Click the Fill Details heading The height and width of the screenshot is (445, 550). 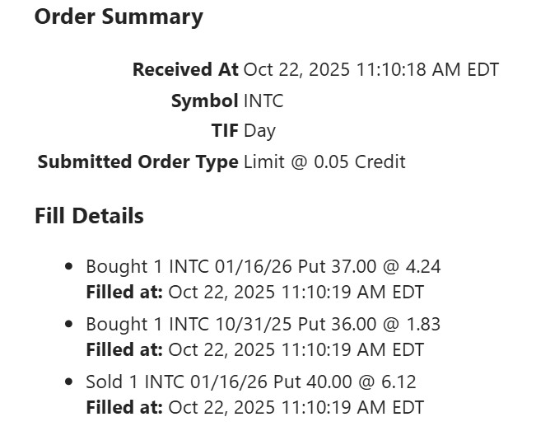[89, 217]
